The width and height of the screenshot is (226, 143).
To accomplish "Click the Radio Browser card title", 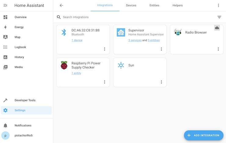I will tap(196, 32).
